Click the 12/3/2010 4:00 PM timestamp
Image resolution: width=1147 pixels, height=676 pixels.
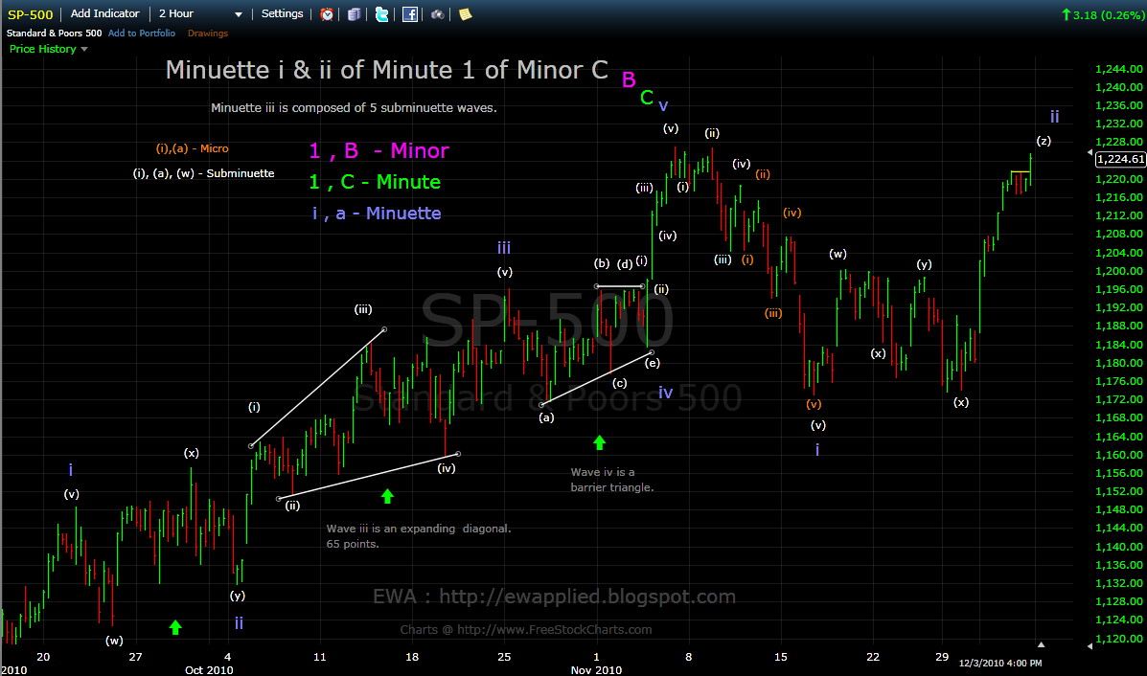tap(1000, 663)
